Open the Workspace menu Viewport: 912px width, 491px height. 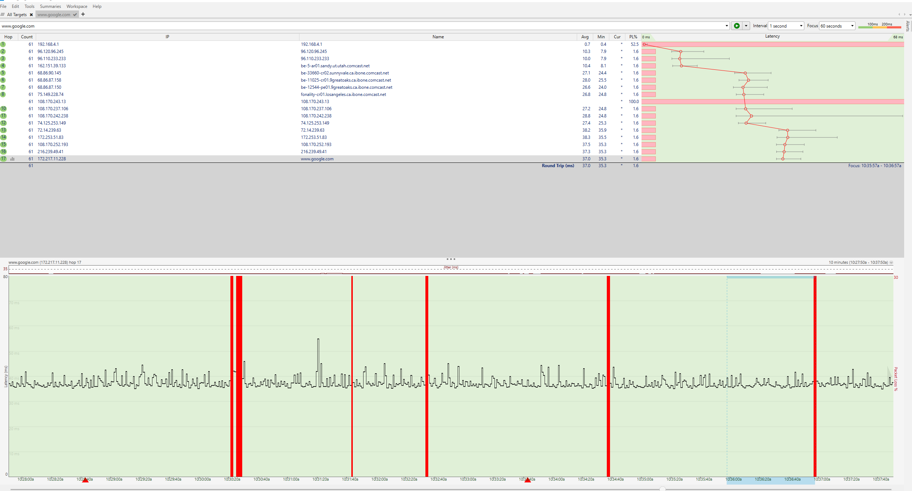pos(77,6)
